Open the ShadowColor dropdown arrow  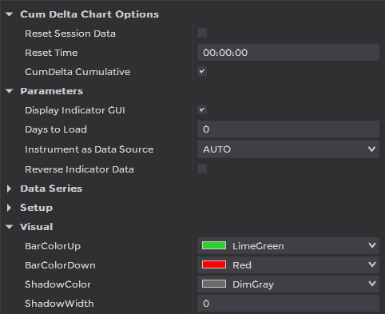pos(372,284)
